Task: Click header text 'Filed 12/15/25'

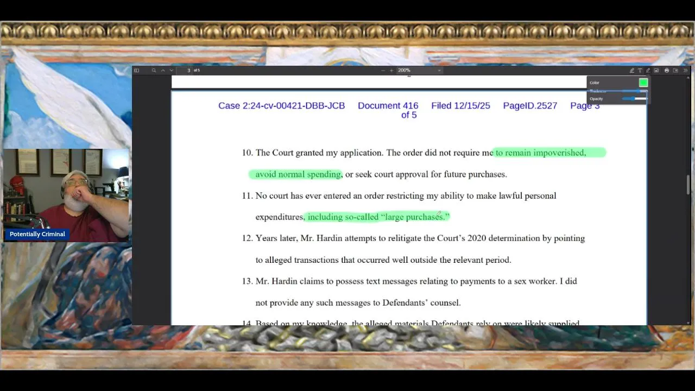Action: click(x=460, y=105)
